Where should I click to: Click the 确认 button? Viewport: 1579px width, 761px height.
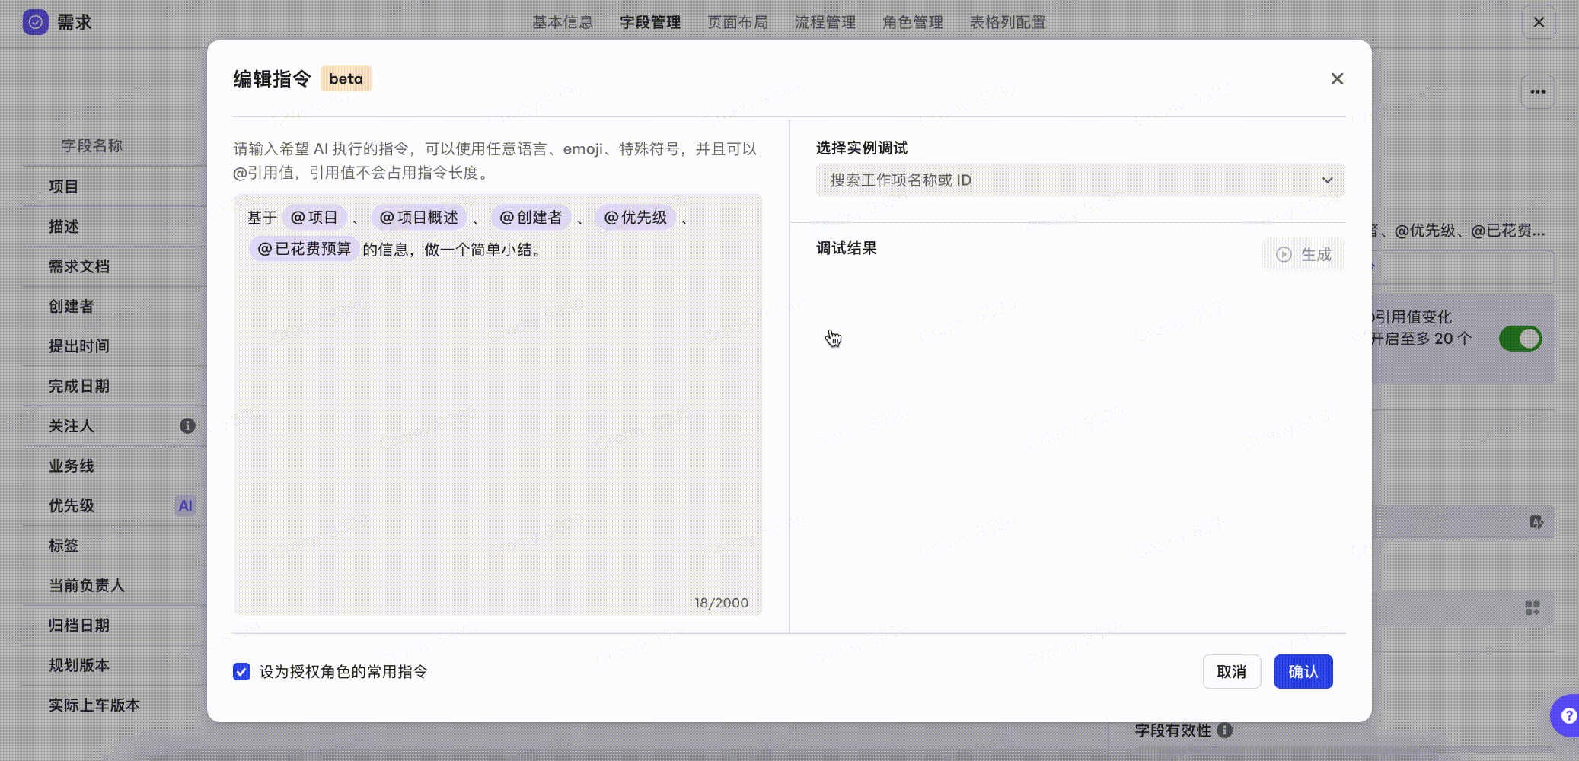tap(1303, 672)
